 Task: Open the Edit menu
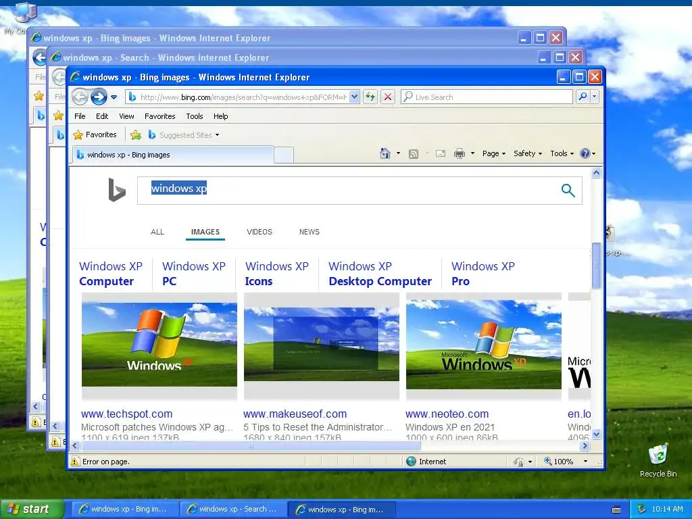point(102,116)
